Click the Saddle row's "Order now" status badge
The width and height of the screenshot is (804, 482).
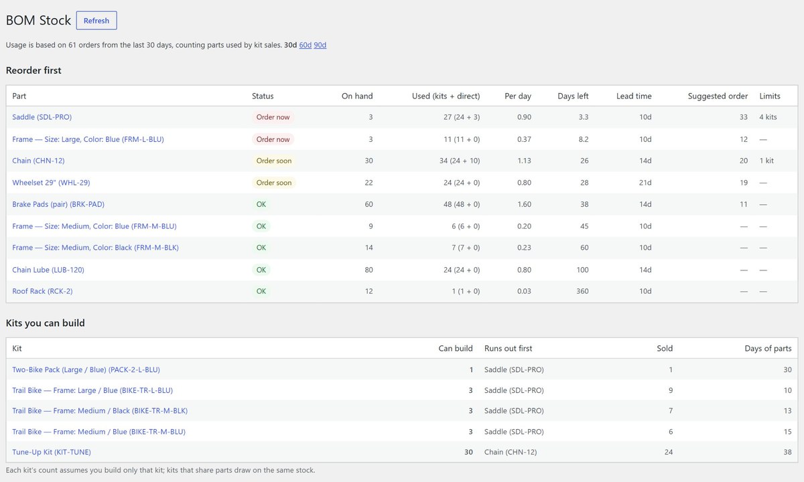click(x=273, y=117)
